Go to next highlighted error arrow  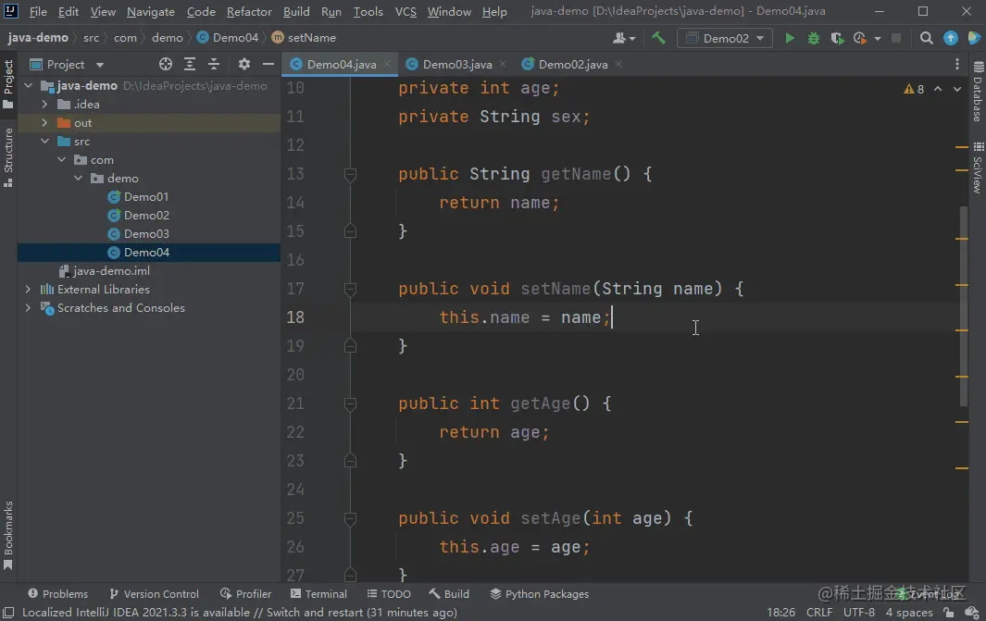957,89
